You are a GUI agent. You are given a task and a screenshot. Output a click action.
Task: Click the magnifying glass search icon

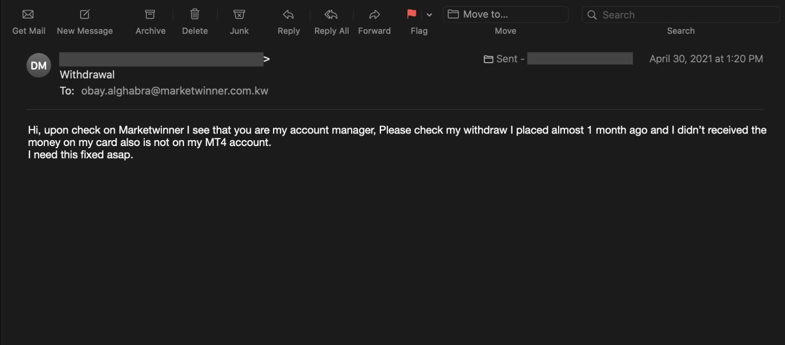(592, 15)
